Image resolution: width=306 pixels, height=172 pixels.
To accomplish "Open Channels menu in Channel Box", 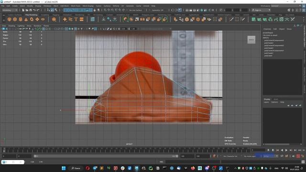I will click(267, 29).
